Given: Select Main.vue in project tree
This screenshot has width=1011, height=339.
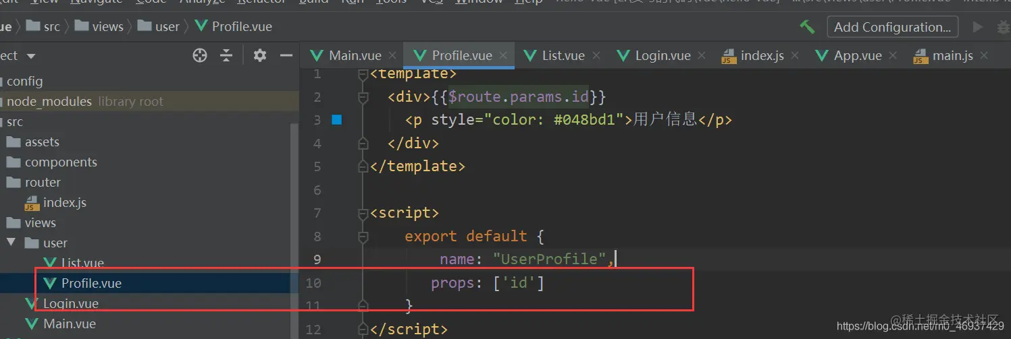Looking at the screenshot, I should 61,323.
